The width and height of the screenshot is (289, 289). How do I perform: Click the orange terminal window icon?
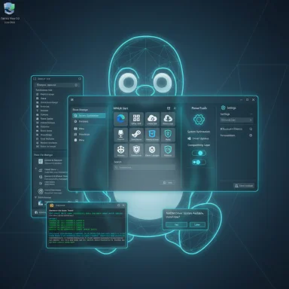pyautogui.click(x=52, y=205)
